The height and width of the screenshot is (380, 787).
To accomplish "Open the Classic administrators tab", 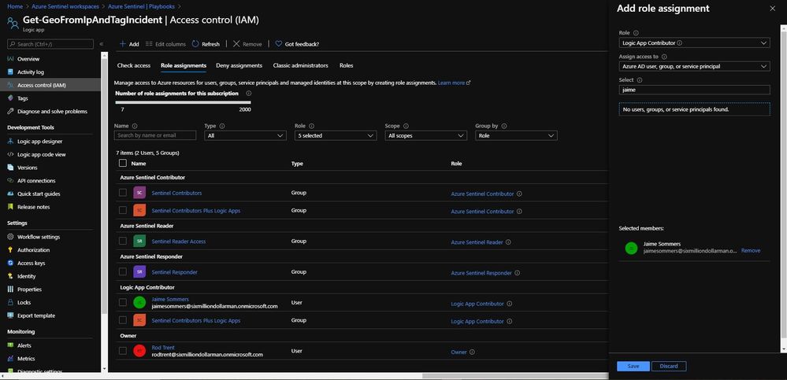I will click(x=301, y=65).
